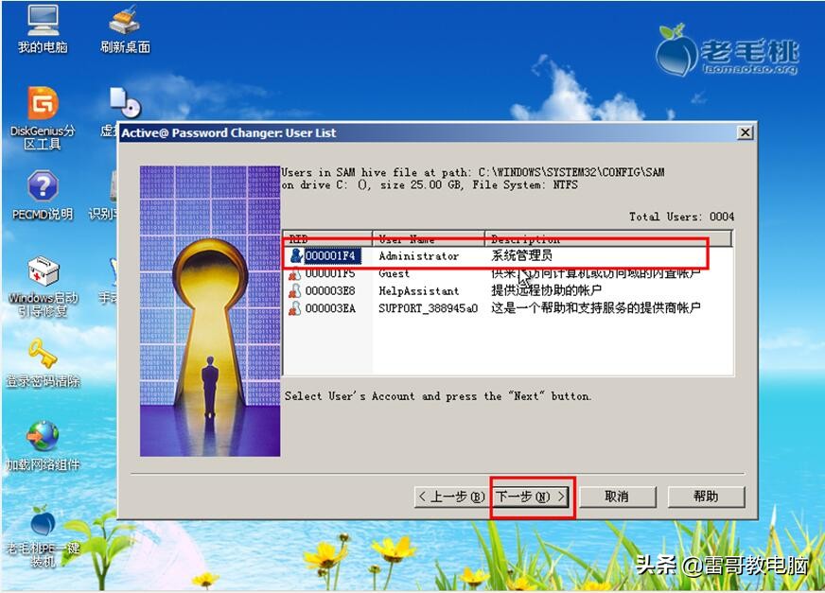Screen dimensions: 825x593
Task: Select SUPPORT_388945a0 user icon 000003EA
Action: click(295, 308)
